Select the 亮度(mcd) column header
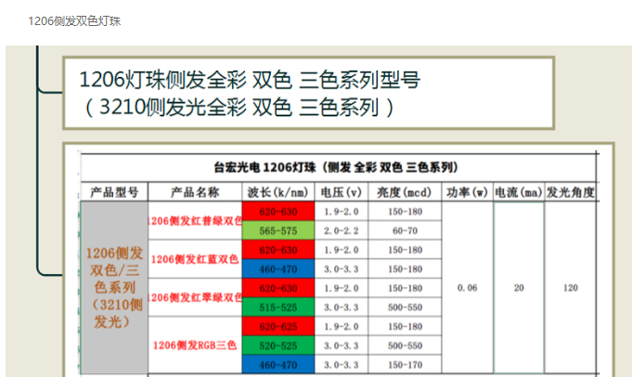 tap(405, 192)
